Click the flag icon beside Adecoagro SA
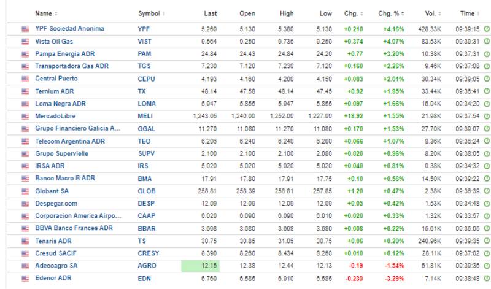This screenshot has width=491, height=289. point(25,266)
